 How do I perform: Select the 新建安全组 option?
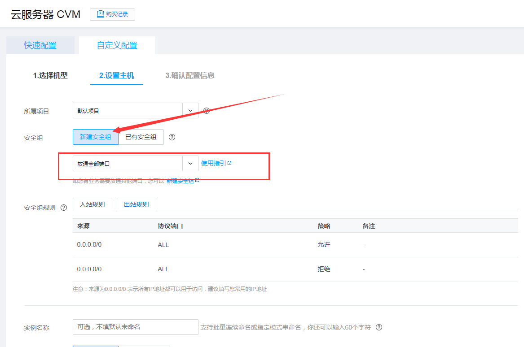96,137
